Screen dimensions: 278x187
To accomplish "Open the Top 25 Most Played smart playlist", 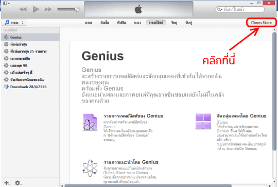I will tap(25, 52).
